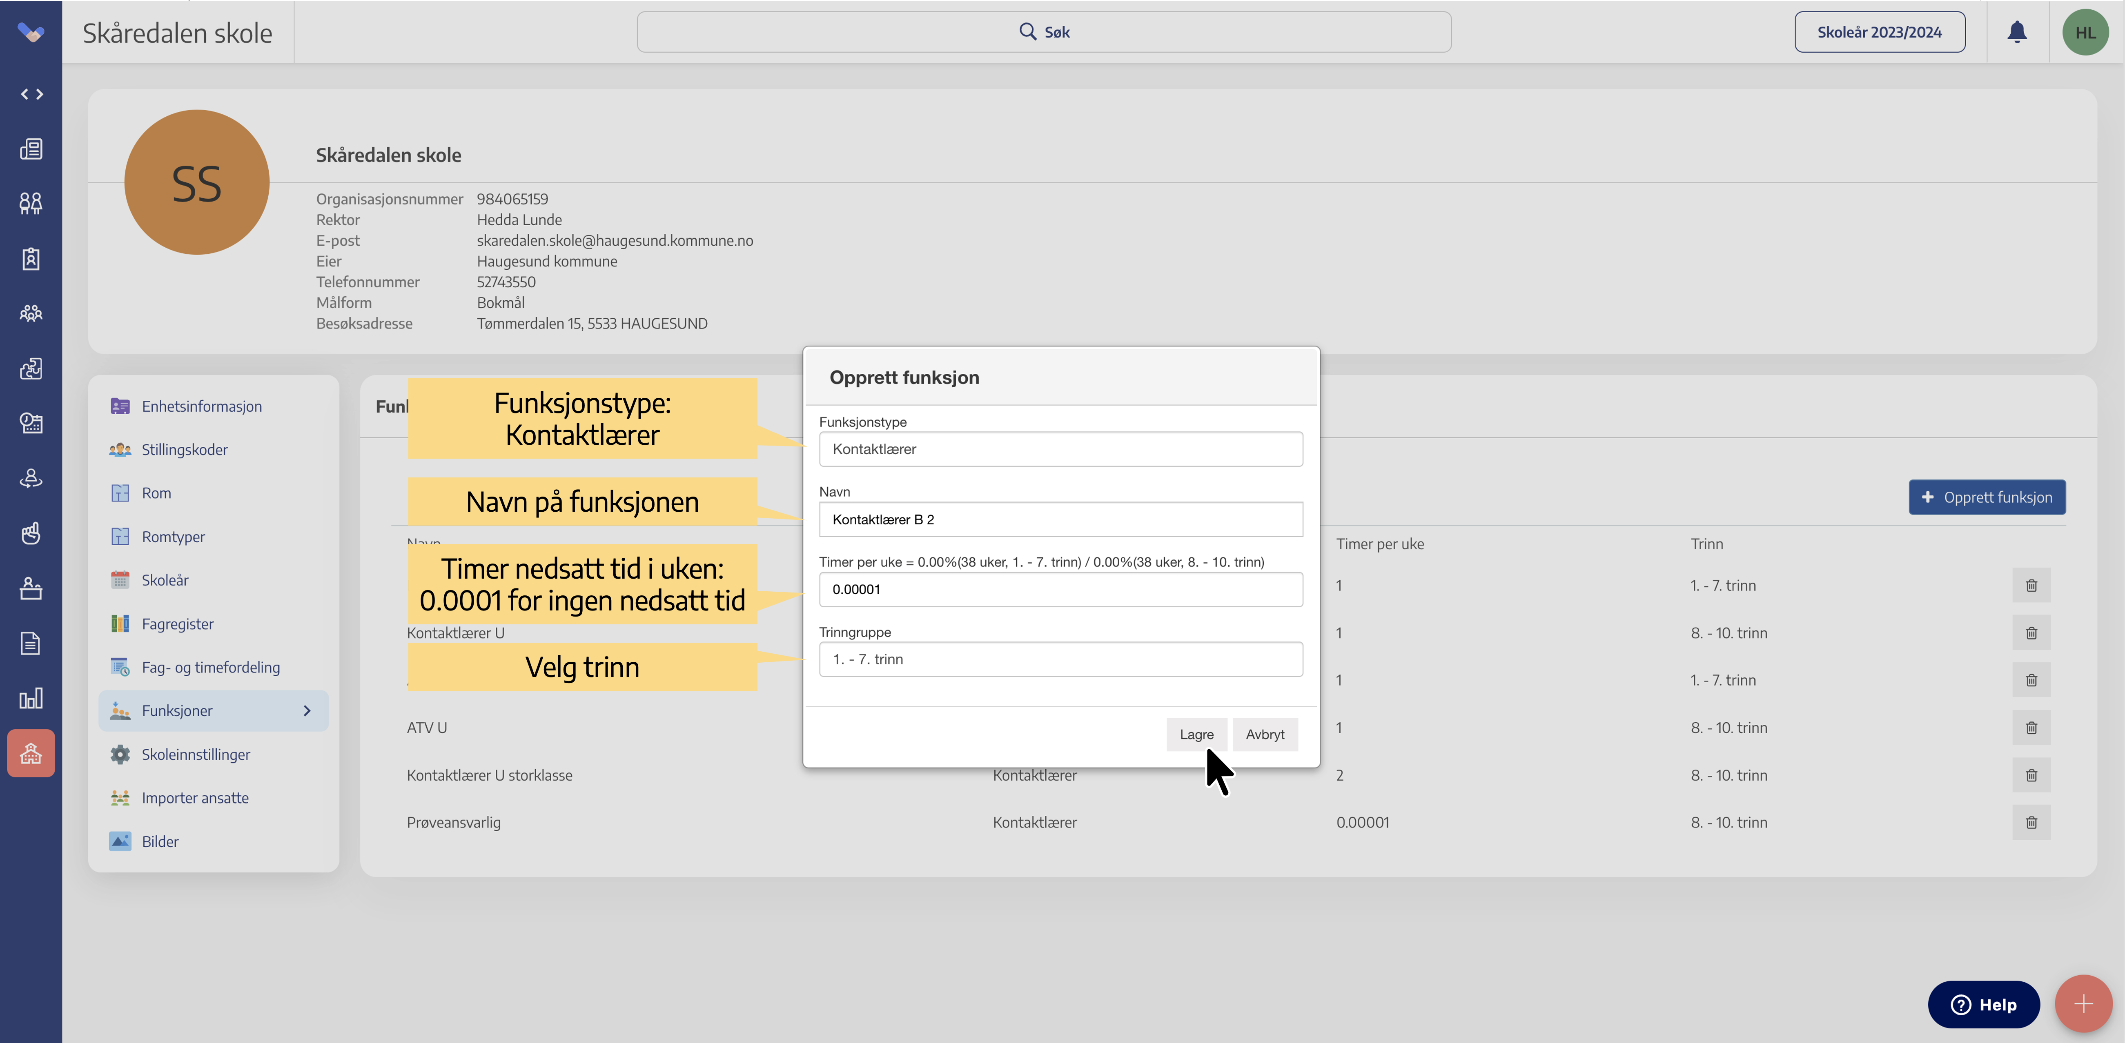Open Fag- og timefordeling menu item
This screenshot has width=2125, height=1043.
[x=210, y=668]
